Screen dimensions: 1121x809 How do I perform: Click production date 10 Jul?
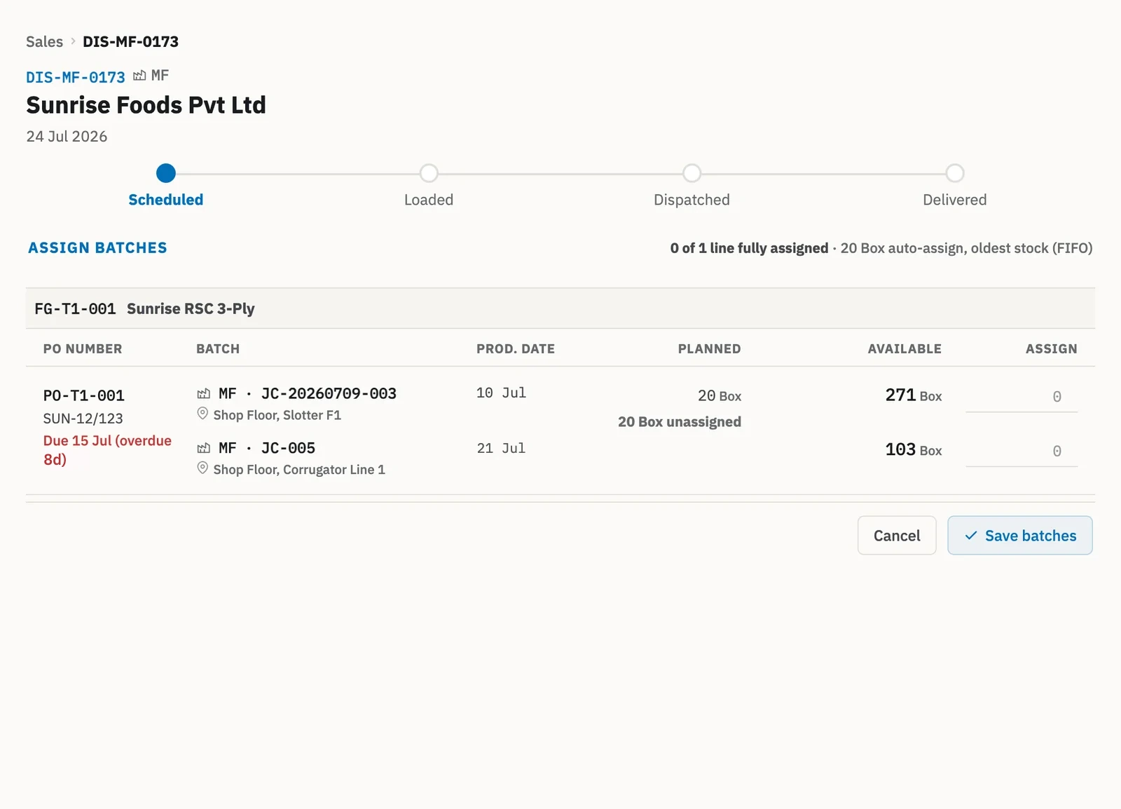(x=501, y=393)
